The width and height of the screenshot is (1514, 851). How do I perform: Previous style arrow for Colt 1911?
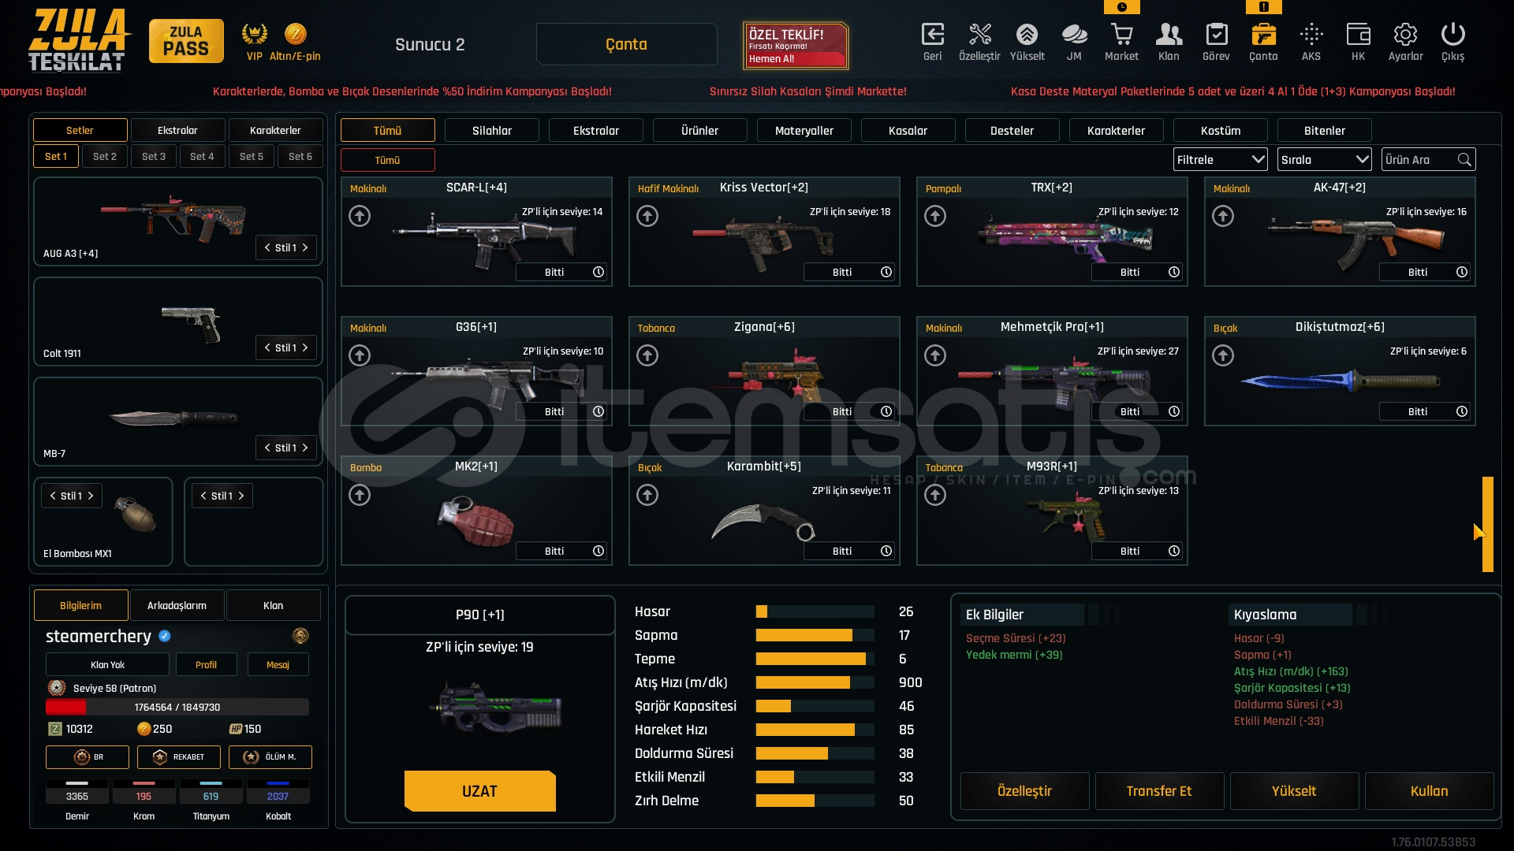(267, 347)
